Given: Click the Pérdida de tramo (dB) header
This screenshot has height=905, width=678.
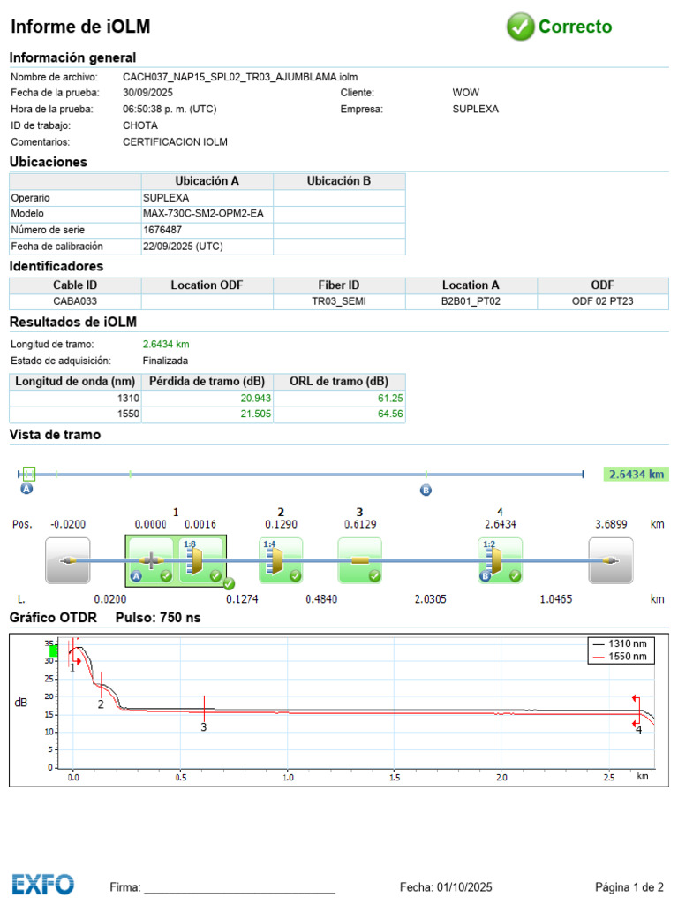Looking at the screenshot, I should point(207,382).
